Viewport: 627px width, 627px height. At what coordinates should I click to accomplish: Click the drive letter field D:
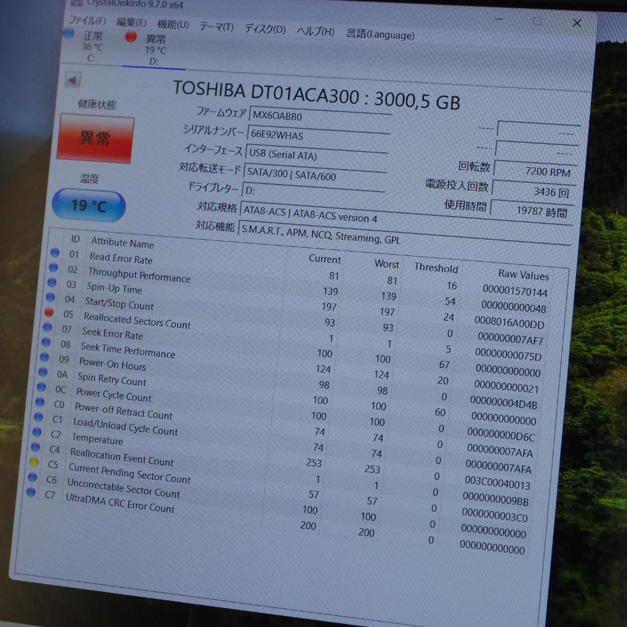click(313, 192)
